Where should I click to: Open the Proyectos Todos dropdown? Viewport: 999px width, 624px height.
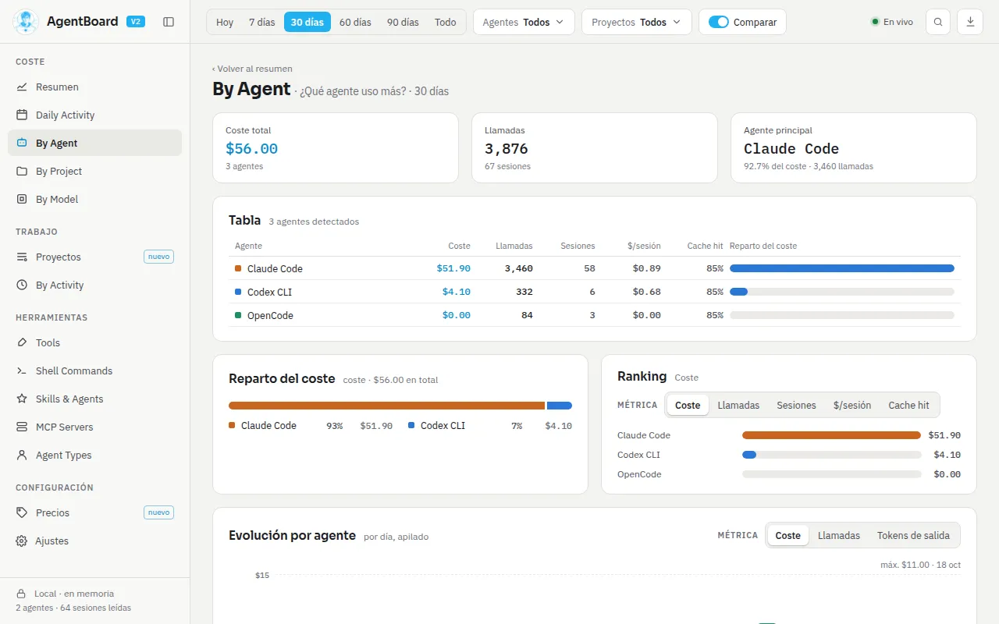(636, 22)
